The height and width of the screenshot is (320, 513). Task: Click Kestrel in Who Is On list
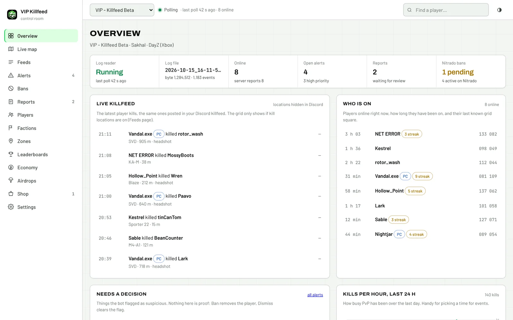point(383,148)
